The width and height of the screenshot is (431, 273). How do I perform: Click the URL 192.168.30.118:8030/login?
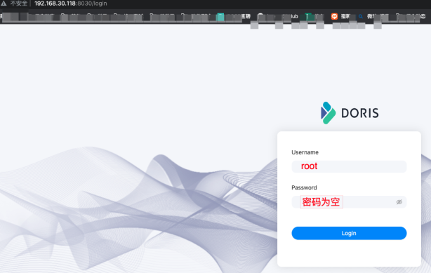coord(71,4)
